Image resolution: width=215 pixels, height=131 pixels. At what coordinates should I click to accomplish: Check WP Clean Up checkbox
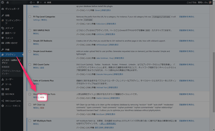[30, 105]
